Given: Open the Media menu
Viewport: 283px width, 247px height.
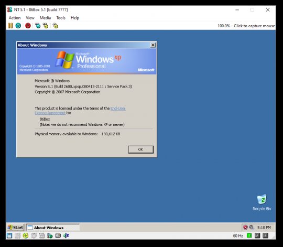Looking at the screenshot, I should click(45, 18).
